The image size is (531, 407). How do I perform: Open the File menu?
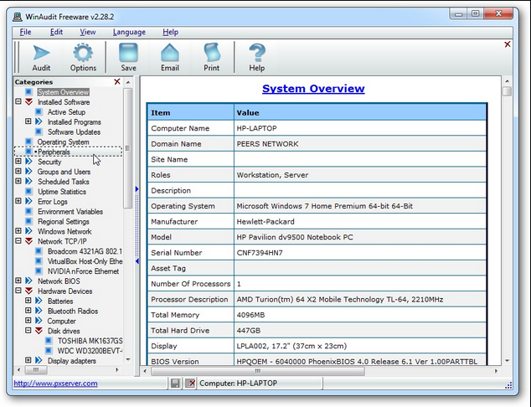click(x=25, y=32)
